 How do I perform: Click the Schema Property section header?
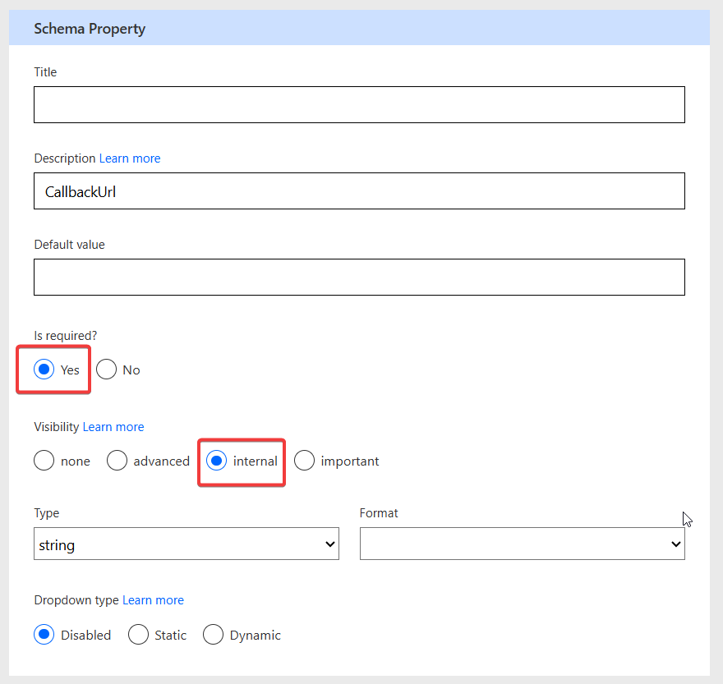90,29
